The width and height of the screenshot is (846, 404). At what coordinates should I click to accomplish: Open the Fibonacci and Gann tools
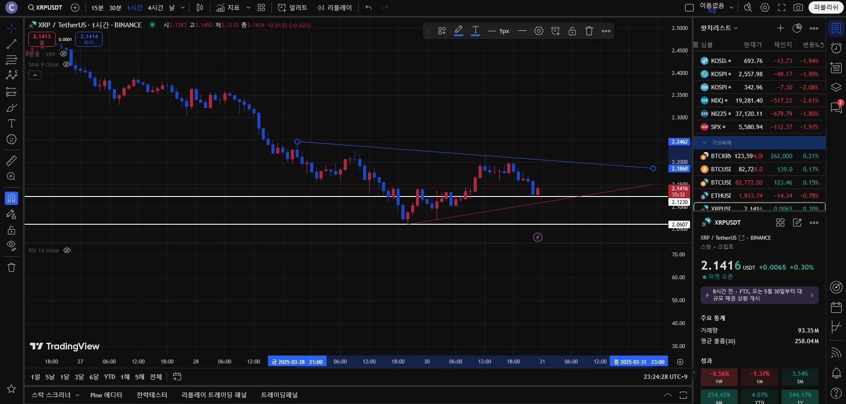(x=11, y=60)
